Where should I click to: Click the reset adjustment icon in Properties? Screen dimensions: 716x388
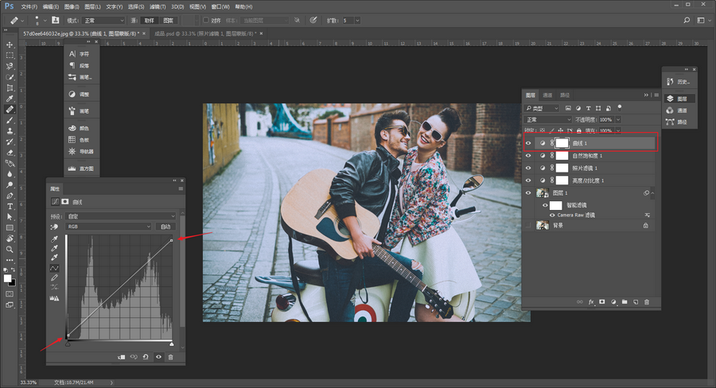pyautogui.click(x=146, y=358)
